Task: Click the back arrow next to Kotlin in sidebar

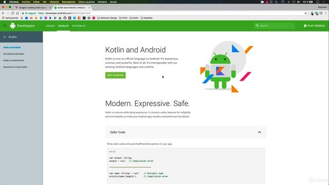Action: (5, 37)
